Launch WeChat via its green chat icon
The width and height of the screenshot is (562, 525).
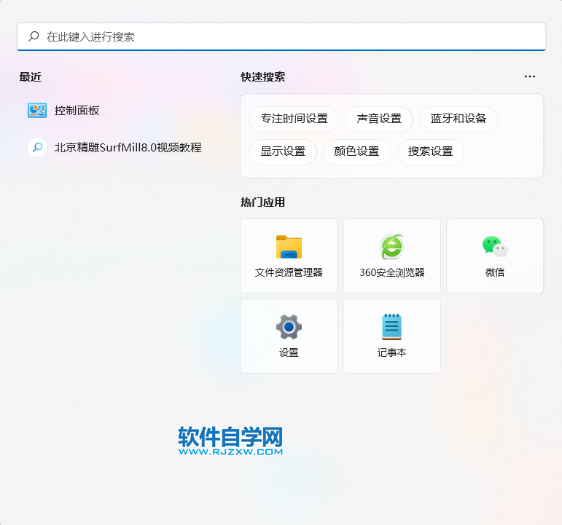[495, 247]
